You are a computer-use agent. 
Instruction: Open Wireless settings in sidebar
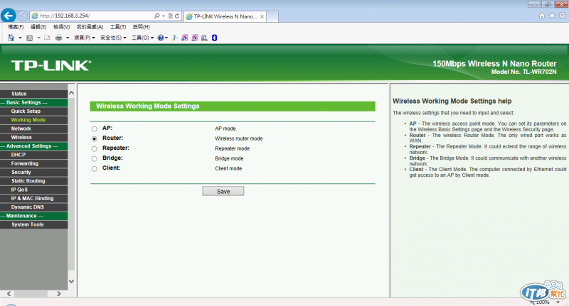[x=33, y=137]
